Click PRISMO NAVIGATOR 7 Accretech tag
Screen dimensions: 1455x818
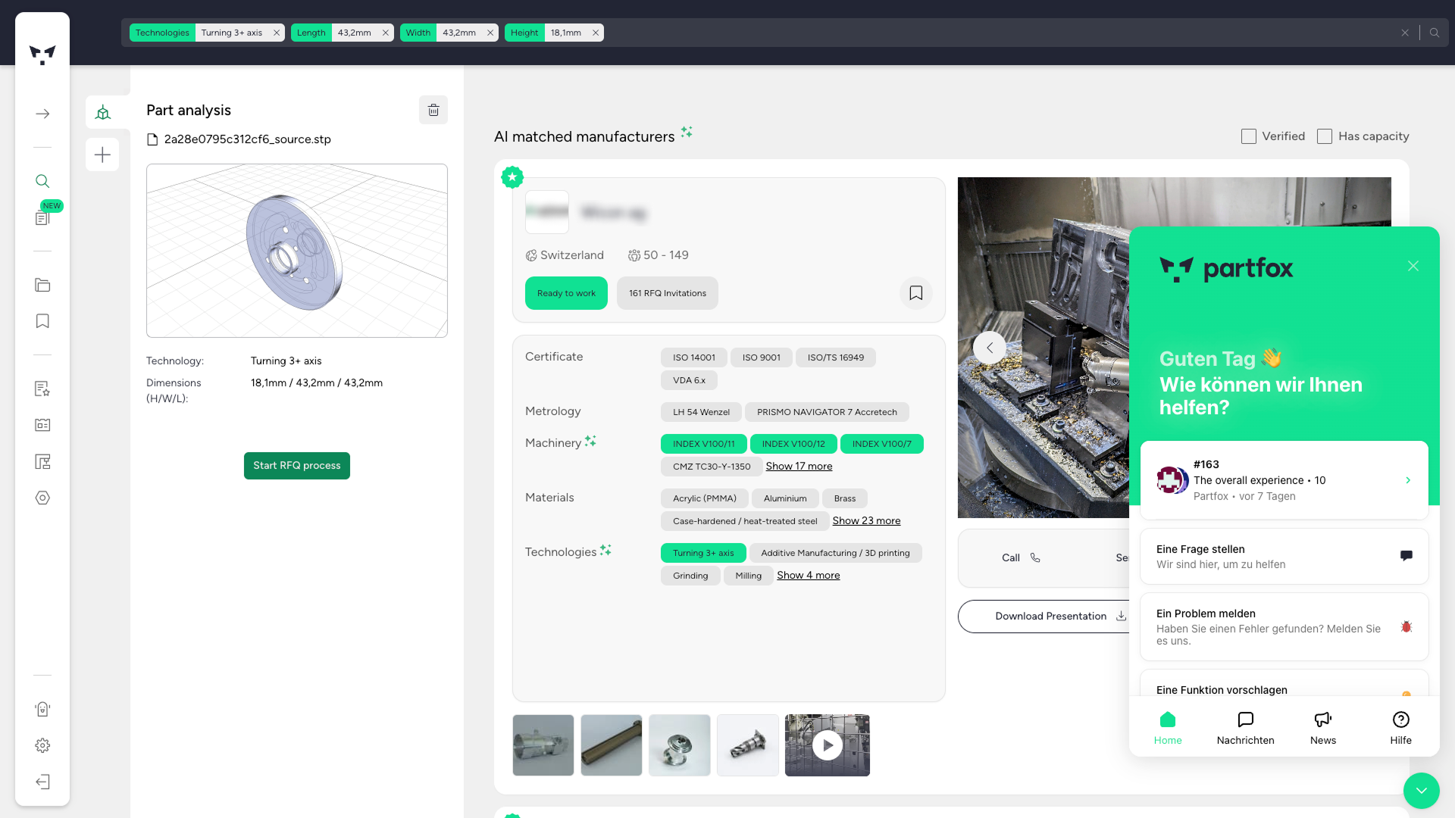pos(827,412)
